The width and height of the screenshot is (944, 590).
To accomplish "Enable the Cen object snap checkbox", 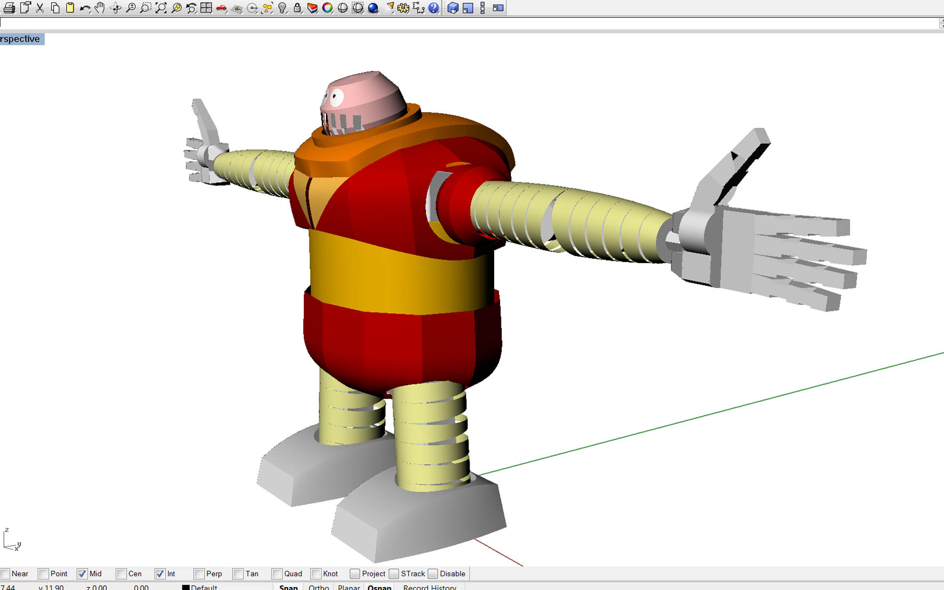I will tap(121, 574).
